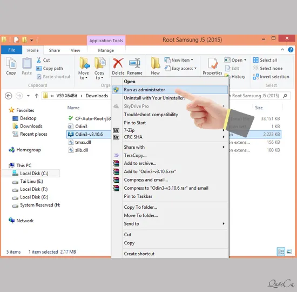Click VS9 X64Bit in the address path
The image size is (297, 292).
[x=66, y=96]
